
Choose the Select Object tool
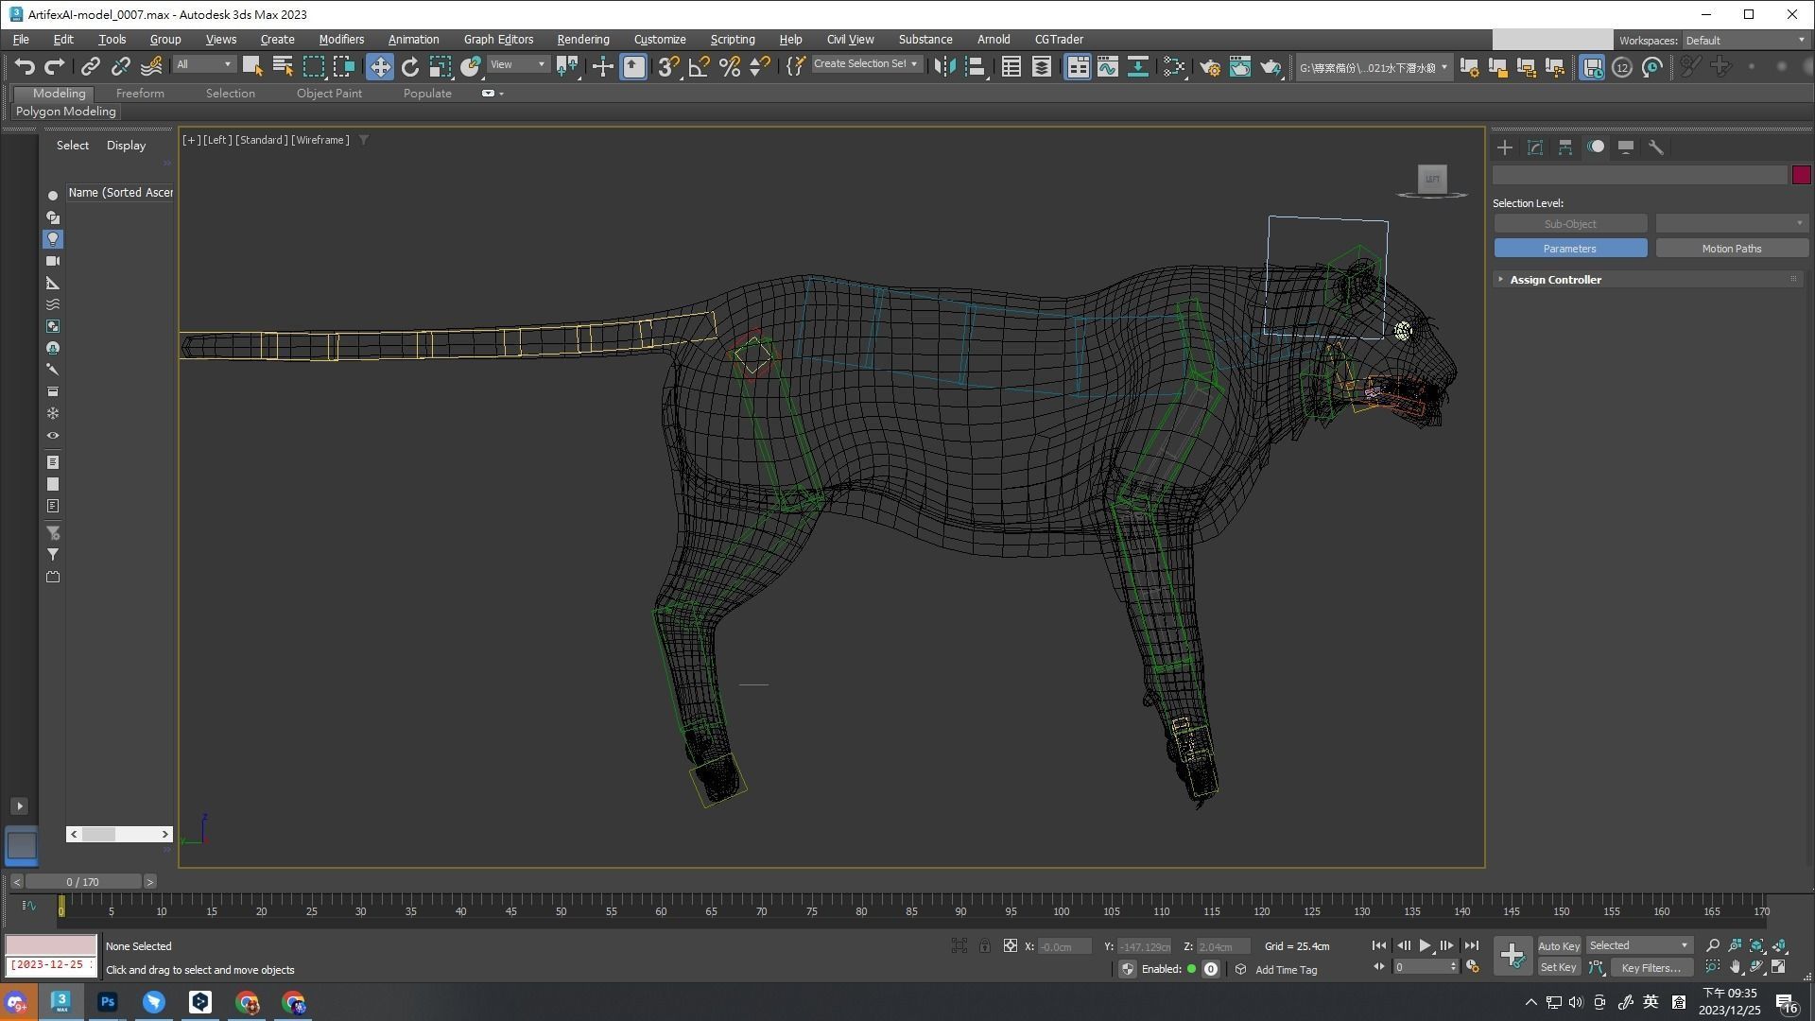252,66
